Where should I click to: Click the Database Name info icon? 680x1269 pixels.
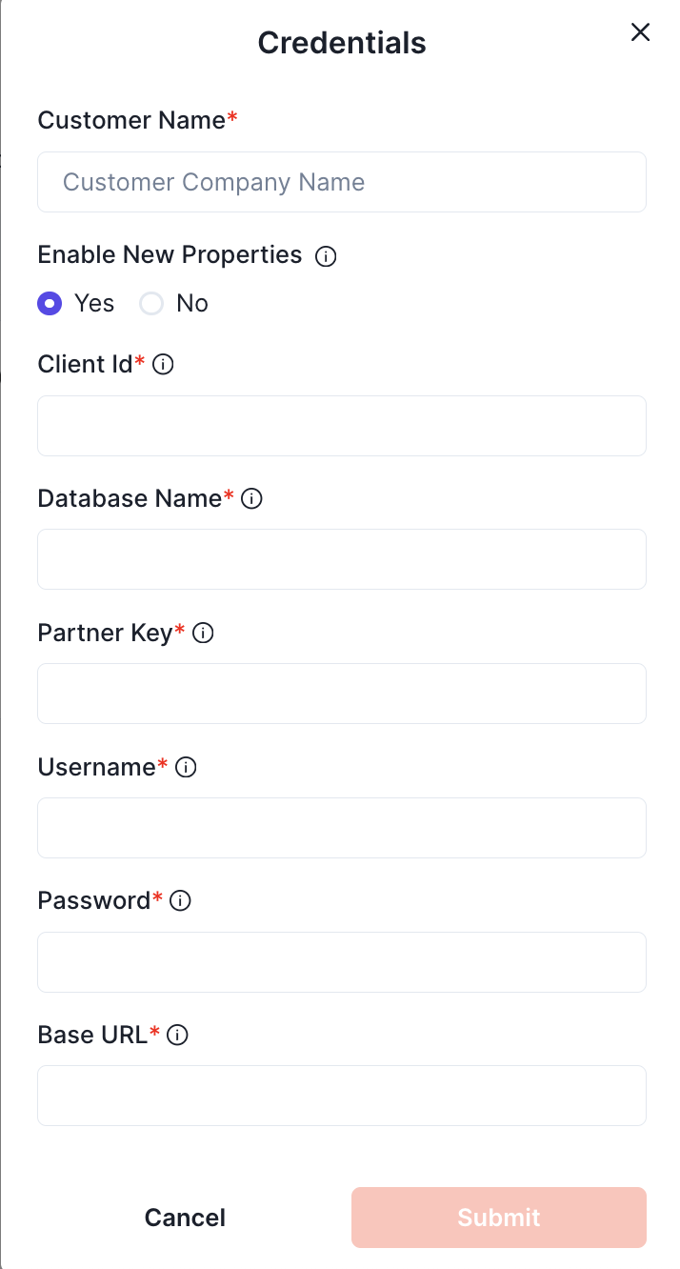click(251, 498)
